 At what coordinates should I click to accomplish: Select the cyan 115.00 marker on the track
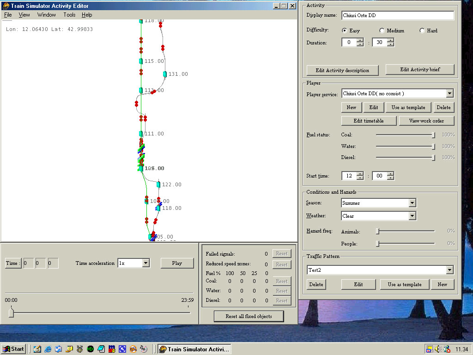tap(140, 61)
